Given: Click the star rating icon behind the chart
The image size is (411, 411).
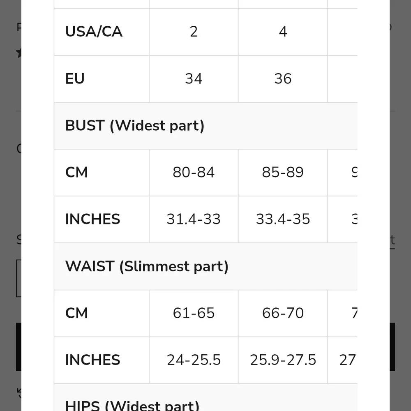Looking at the screenshot, I should point(18,53).
